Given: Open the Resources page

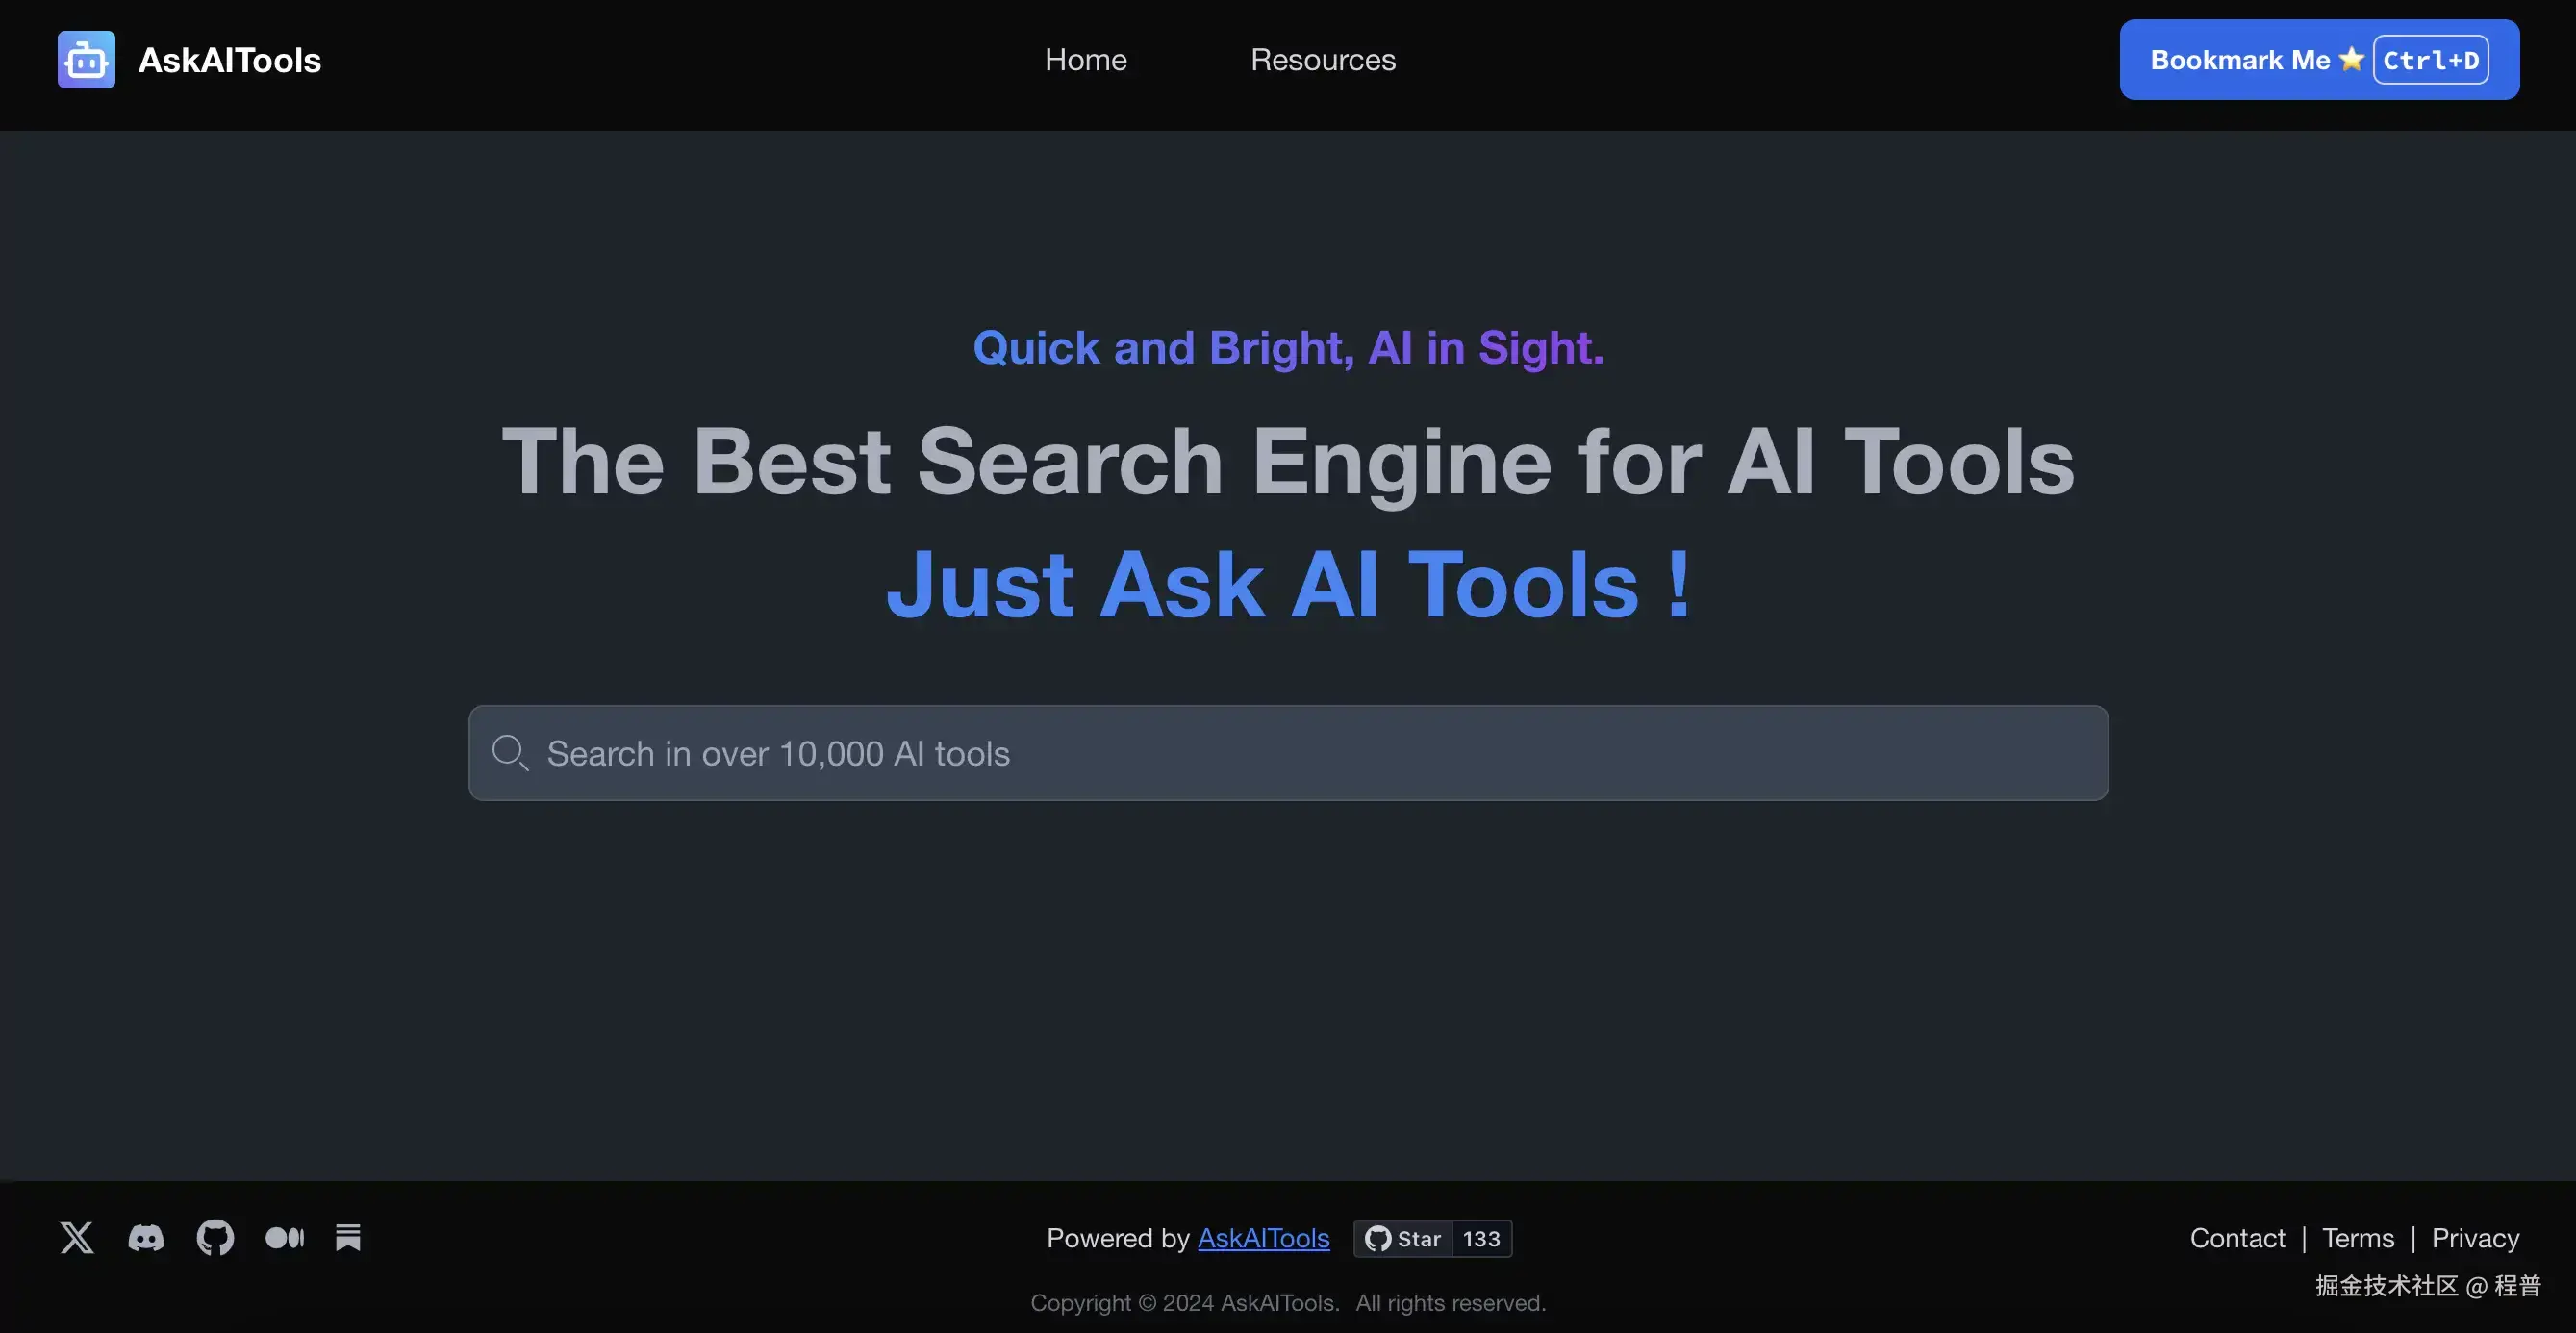Looking at the screenshot, I should pyautogui.click(x=1322, y=59).
